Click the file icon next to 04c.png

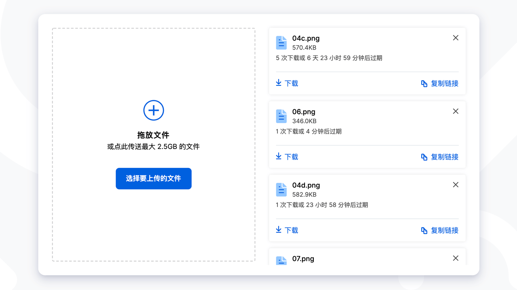tap(282, 43)
